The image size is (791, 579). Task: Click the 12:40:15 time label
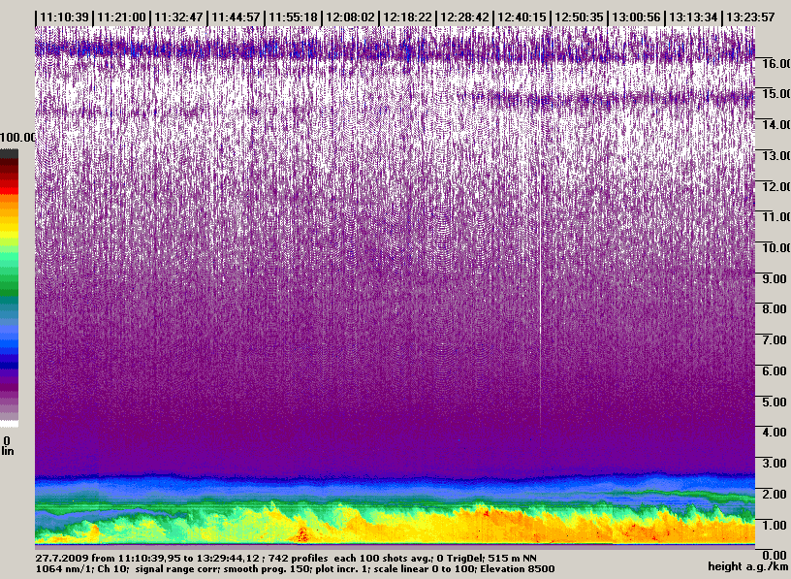[x=522, y=17]
